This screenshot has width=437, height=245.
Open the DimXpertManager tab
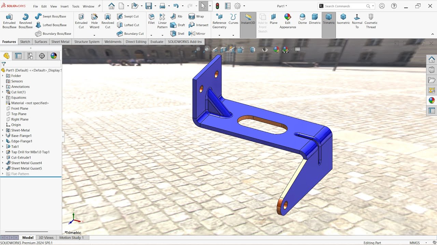(42, 56)
